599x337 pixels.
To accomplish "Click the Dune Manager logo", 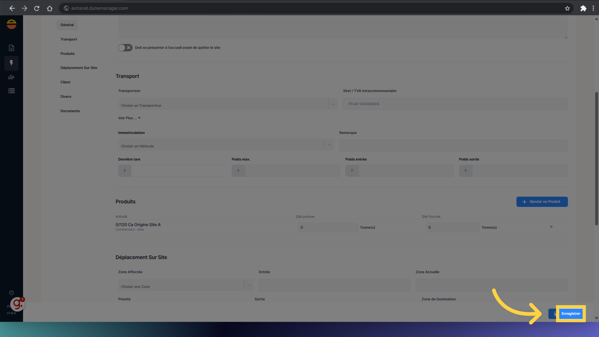I will click(x=12, y=24).
